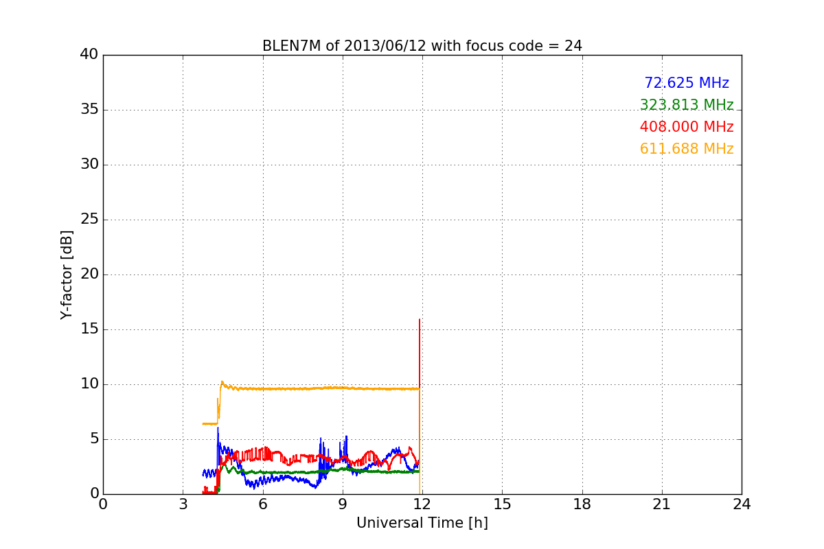Select the 408.000 MHz legend label
The width and height of the screenshot is (824, 549).
pos(687,127)
